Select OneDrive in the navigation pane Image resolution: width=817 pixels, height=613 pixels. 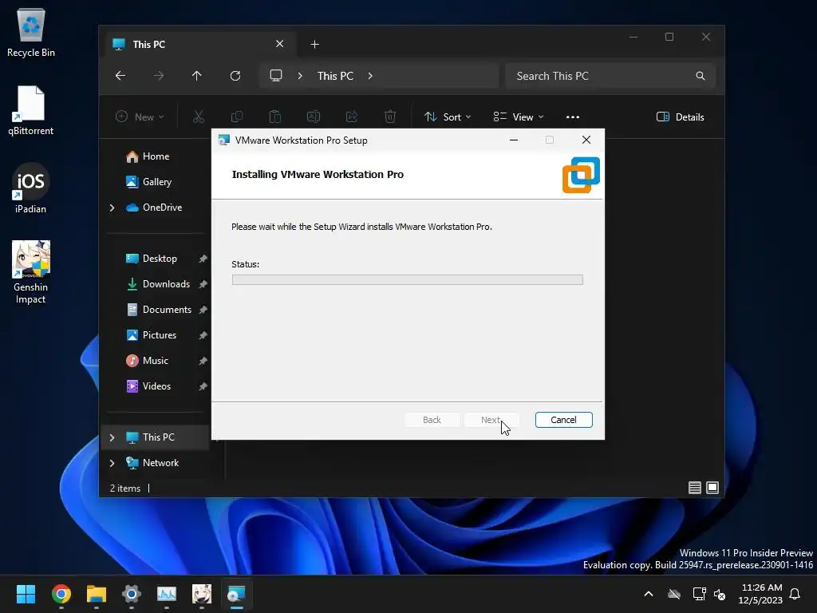coord(154,208)
